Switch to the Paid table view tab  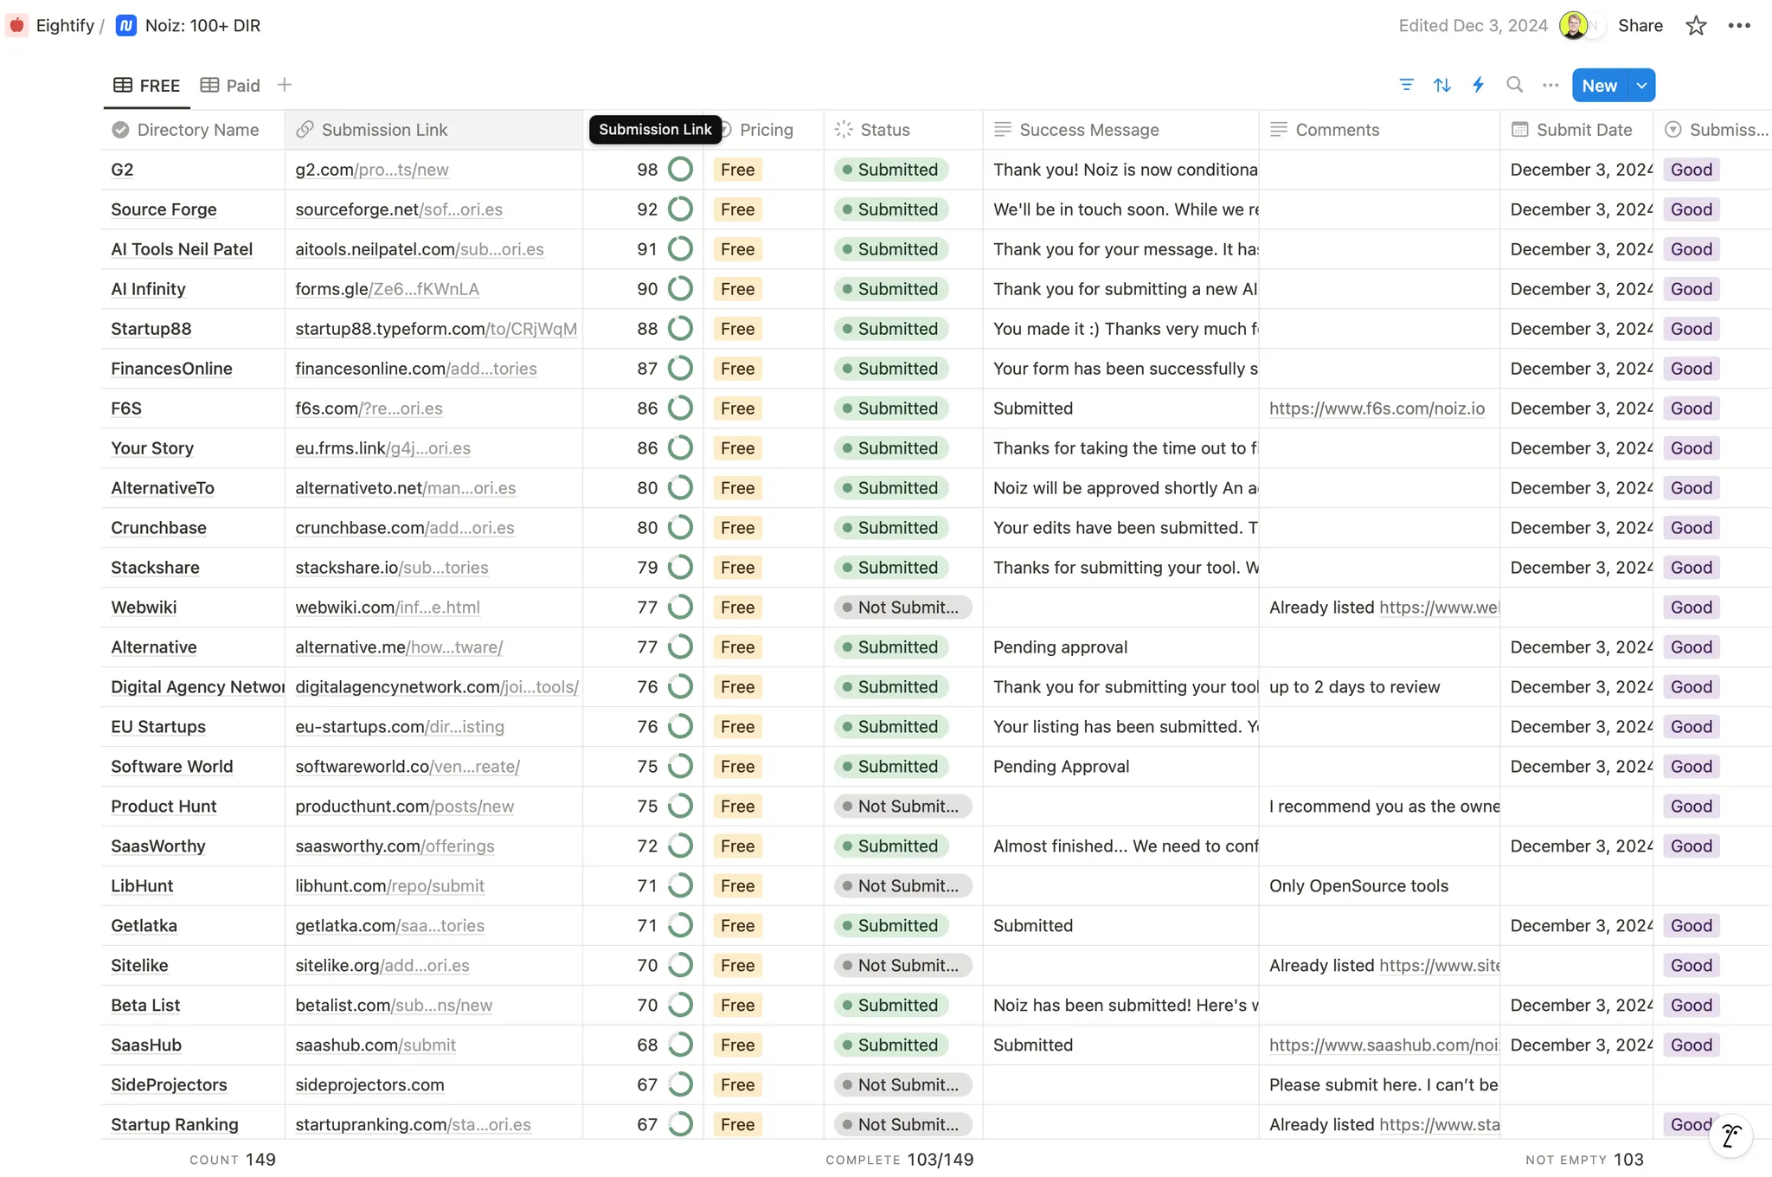pos(230,86)
